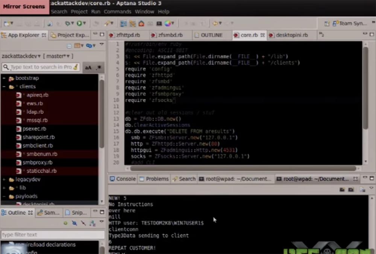Toggle Link with Editor in App Explorer
This screenshot has width=376, height=254.
point(89,45)
